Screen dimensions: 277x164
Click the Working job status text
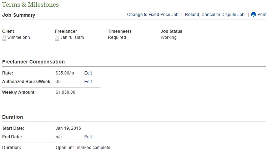tap(168, 37)
